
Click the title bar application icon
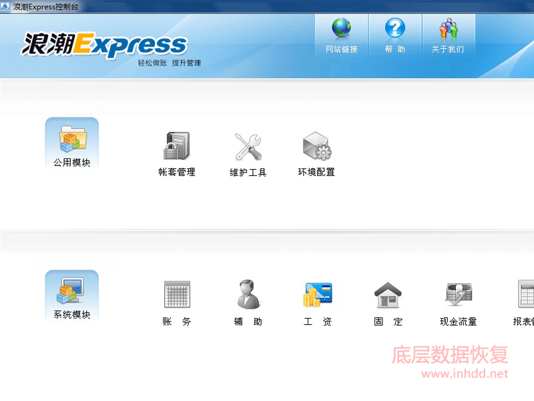pyautogui.click(x=5, y=7)
